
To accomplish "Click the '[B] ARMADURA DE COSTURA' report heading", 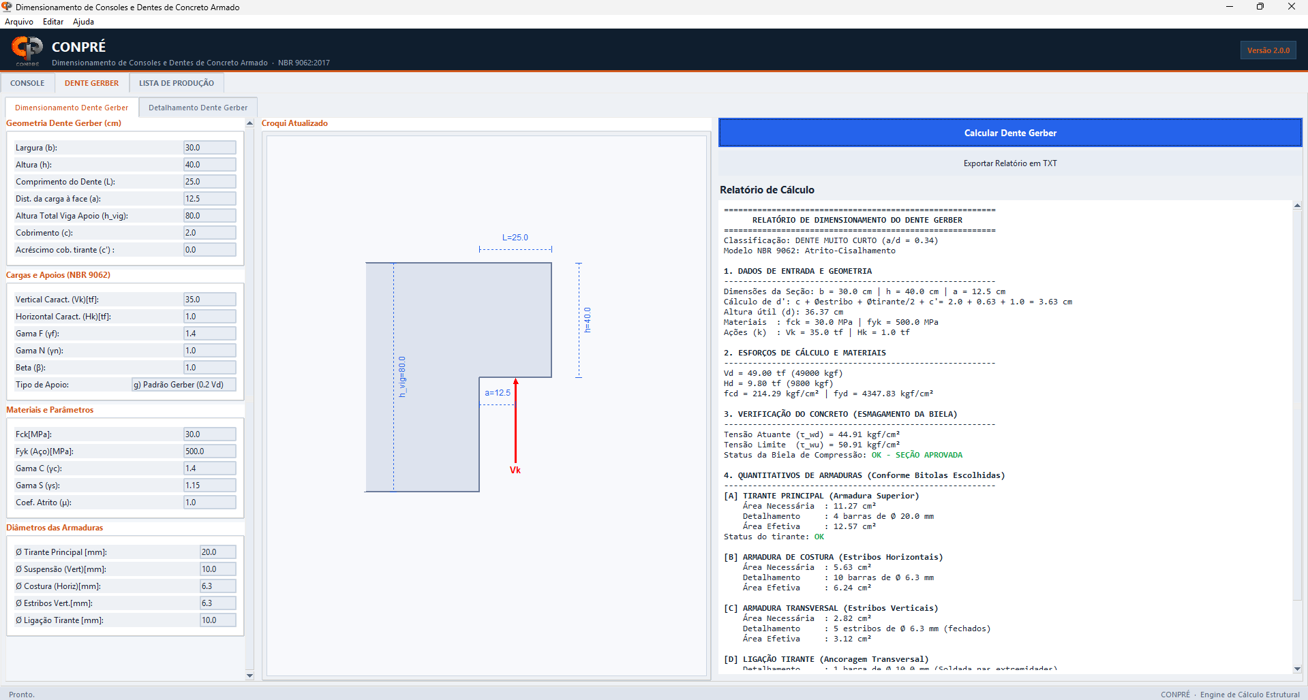I will (x=834, y=557).
